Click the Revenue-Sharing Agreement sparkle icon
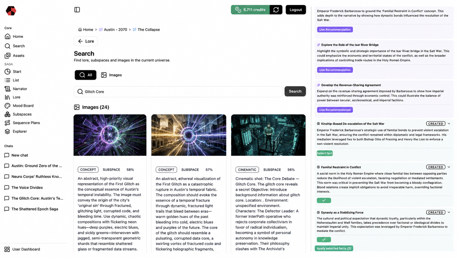This screenshot has height=258, width=458. (x=319, y=85)
